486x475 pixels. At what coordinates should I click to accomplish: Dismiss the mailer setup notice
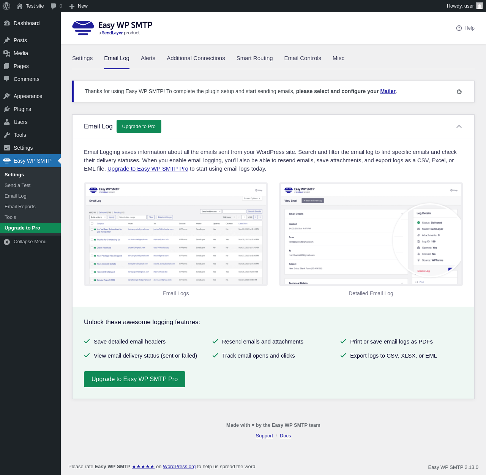tap(459, 92)
